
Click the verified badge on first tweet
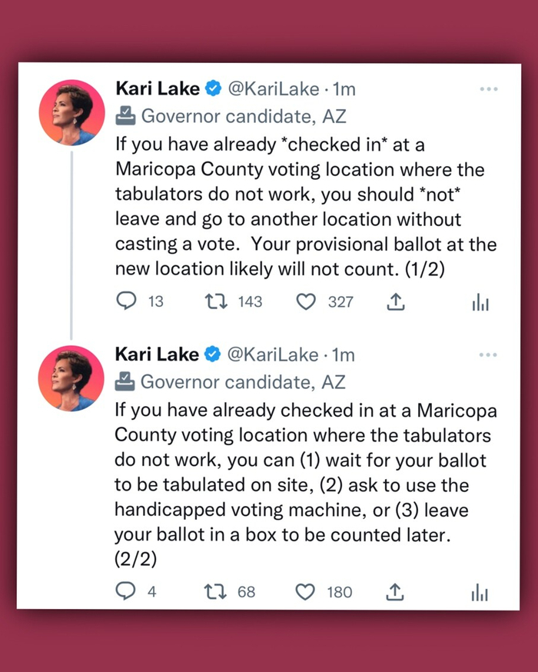[214, 89]
